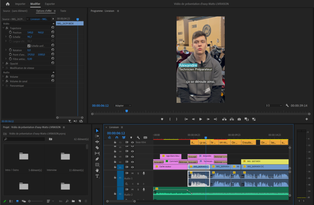Toggle captions track options (CC)
This screenshot has width=314, height=205.
click(145, 137)
